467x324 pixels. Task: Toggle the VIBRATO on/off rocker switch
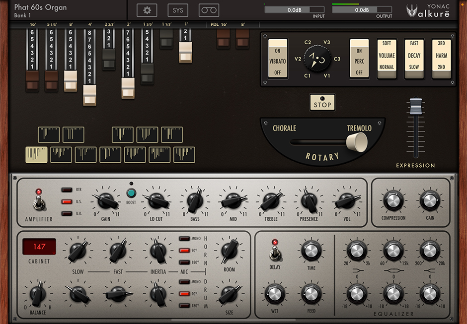click(x=278, y=59)
